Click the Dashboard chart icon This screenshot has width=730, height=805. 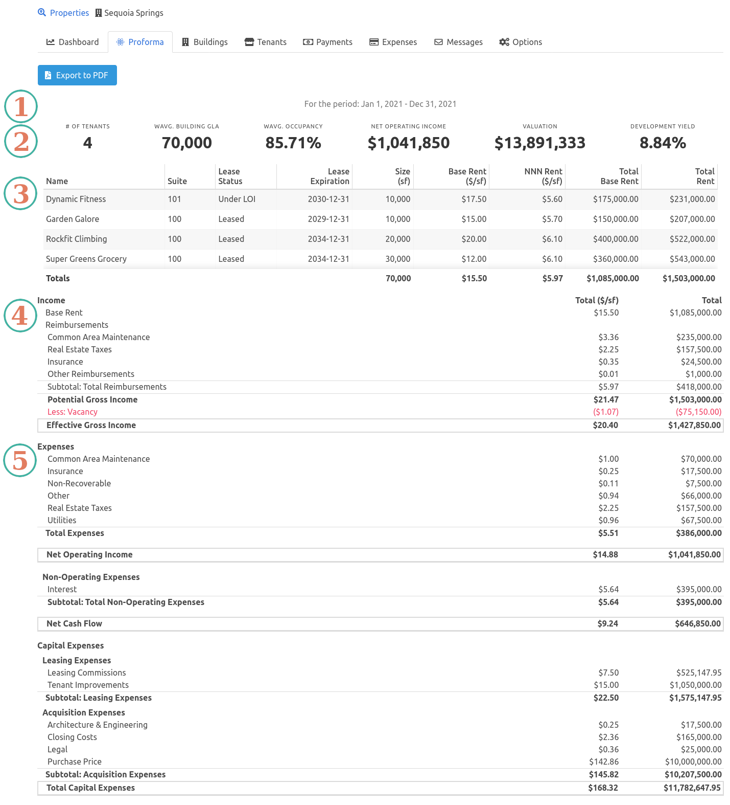click(51, 42)
